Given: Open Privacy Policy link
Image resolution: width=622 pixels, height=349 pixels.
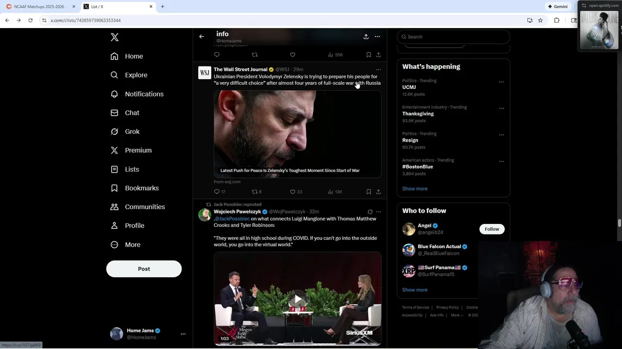Looking at the screenshot, I should click(448, 307).
